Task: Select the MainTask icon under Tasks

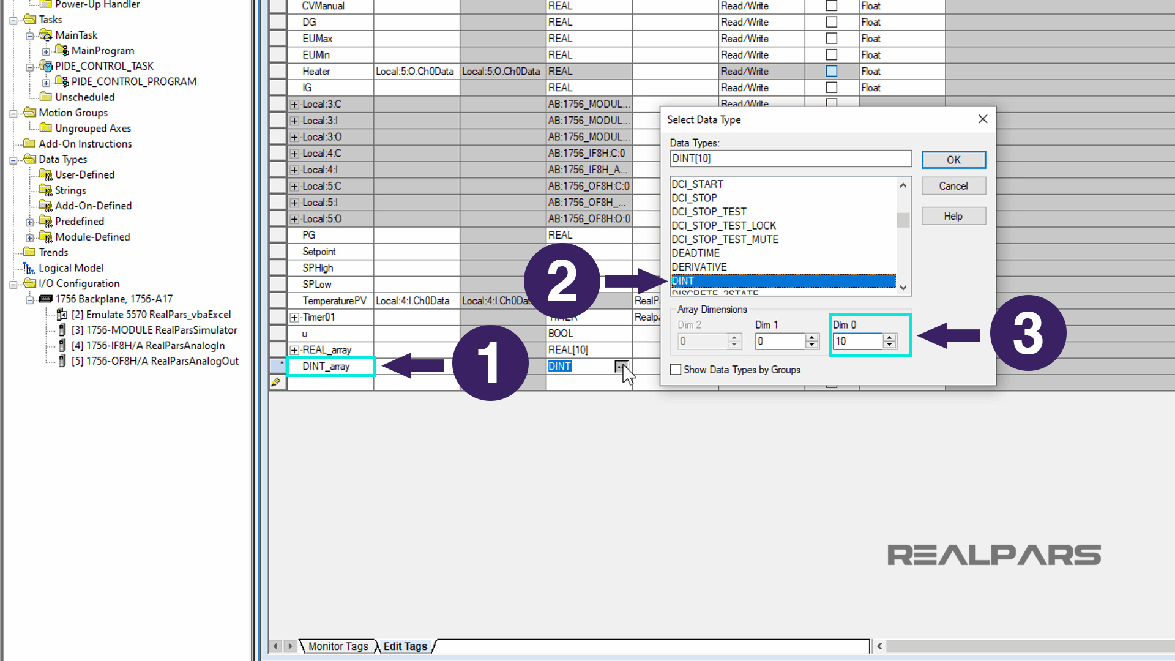Action: point(45,35)
